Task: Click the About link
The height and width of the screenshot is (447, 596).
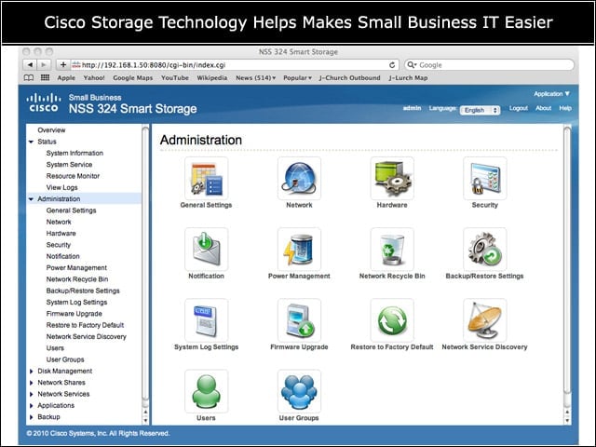Action: [543, 108]
